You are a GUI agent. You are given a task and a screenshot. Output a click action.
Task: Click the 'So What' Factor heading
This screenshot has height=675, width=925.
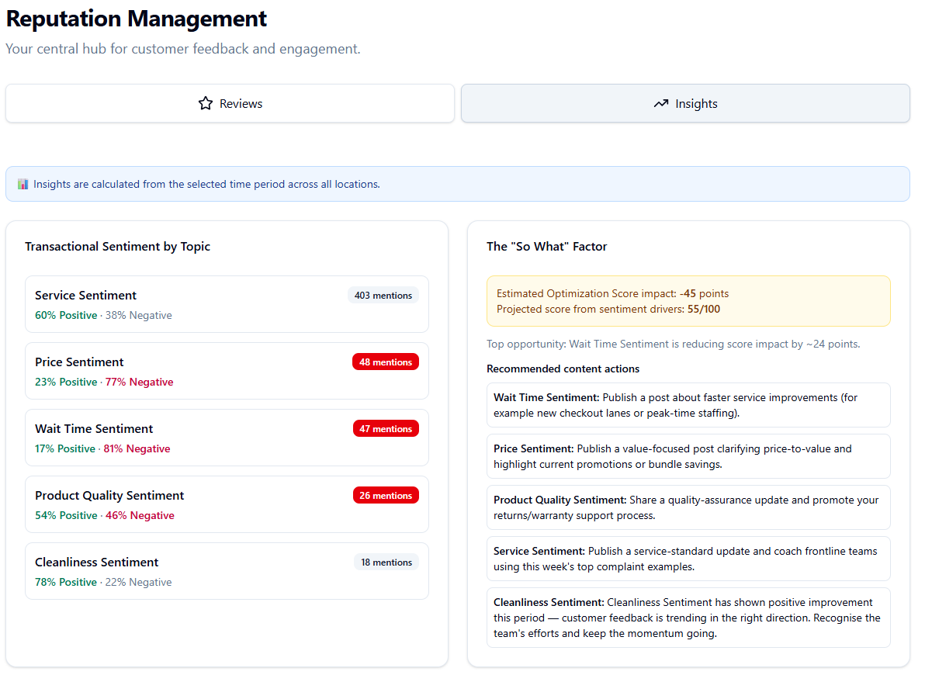[x=547, y=246]
